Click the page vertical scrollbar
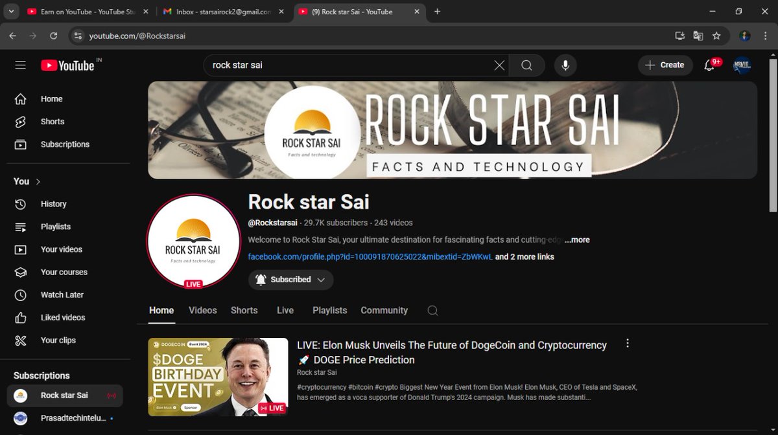The width and height of the screenshot is (778, 435). point(773,135)
